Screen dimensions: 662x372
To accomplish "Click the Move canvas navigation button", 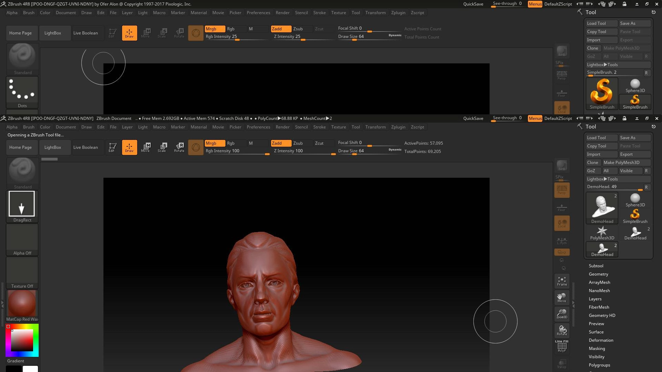I will click(562, 298).
